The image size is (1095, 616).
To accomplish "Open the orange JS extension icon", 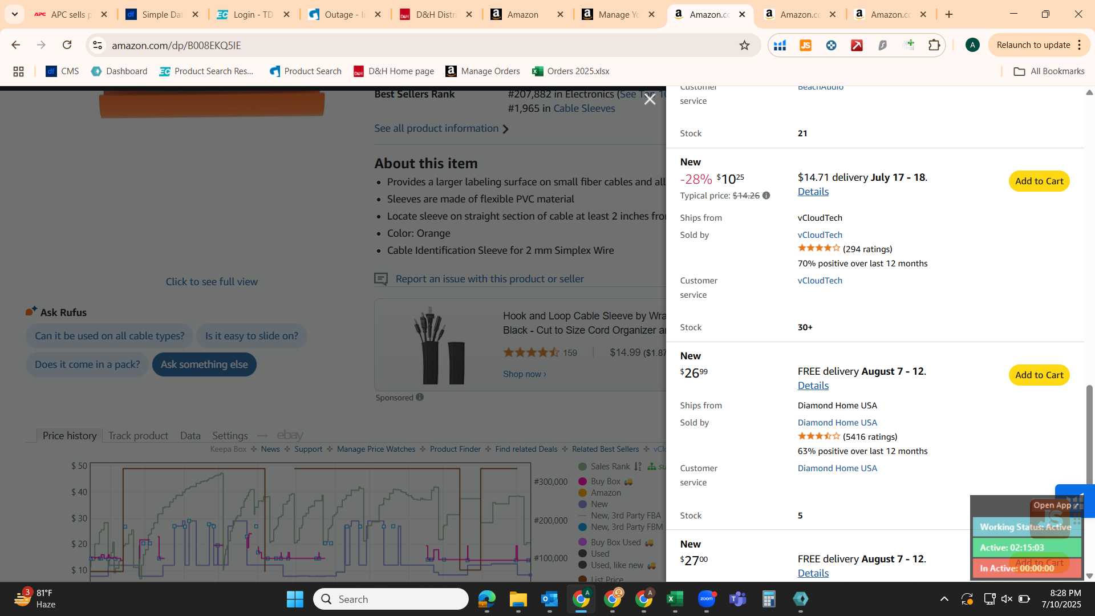I will [805, 45].
